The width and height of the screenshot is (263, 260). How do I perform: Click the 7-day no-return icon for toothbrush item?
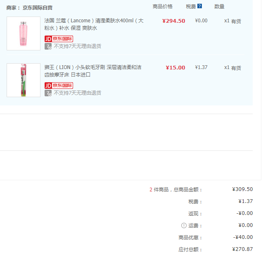click(x=48, y=93)
